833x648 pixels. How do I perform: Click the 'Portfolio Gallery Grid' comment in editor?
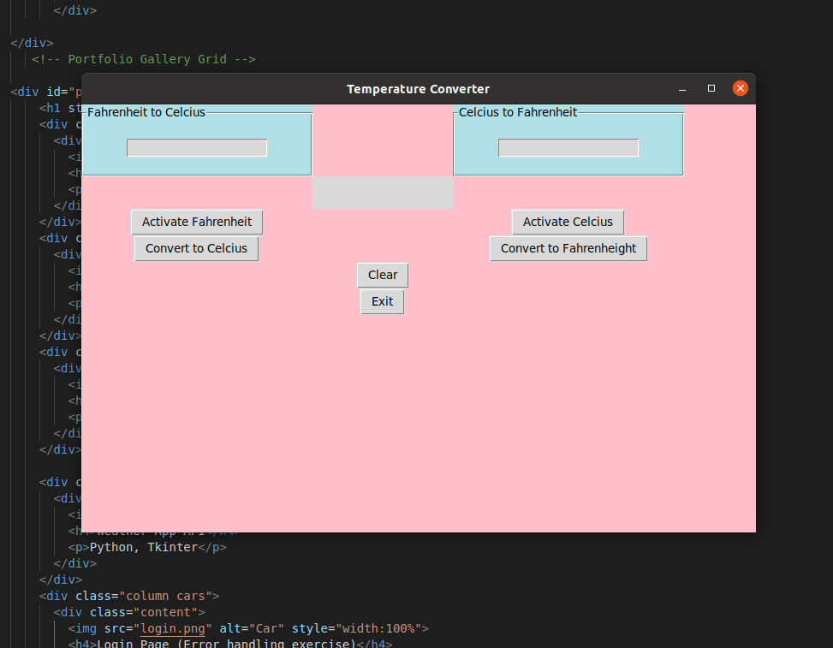click(144, 59)
